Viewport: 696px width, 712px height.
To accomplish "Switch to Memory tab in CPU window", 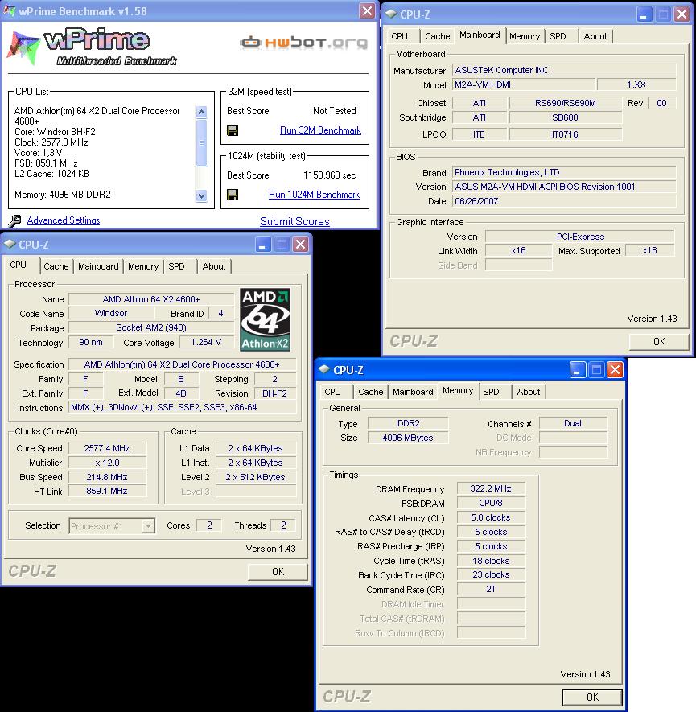I will 143,266.
